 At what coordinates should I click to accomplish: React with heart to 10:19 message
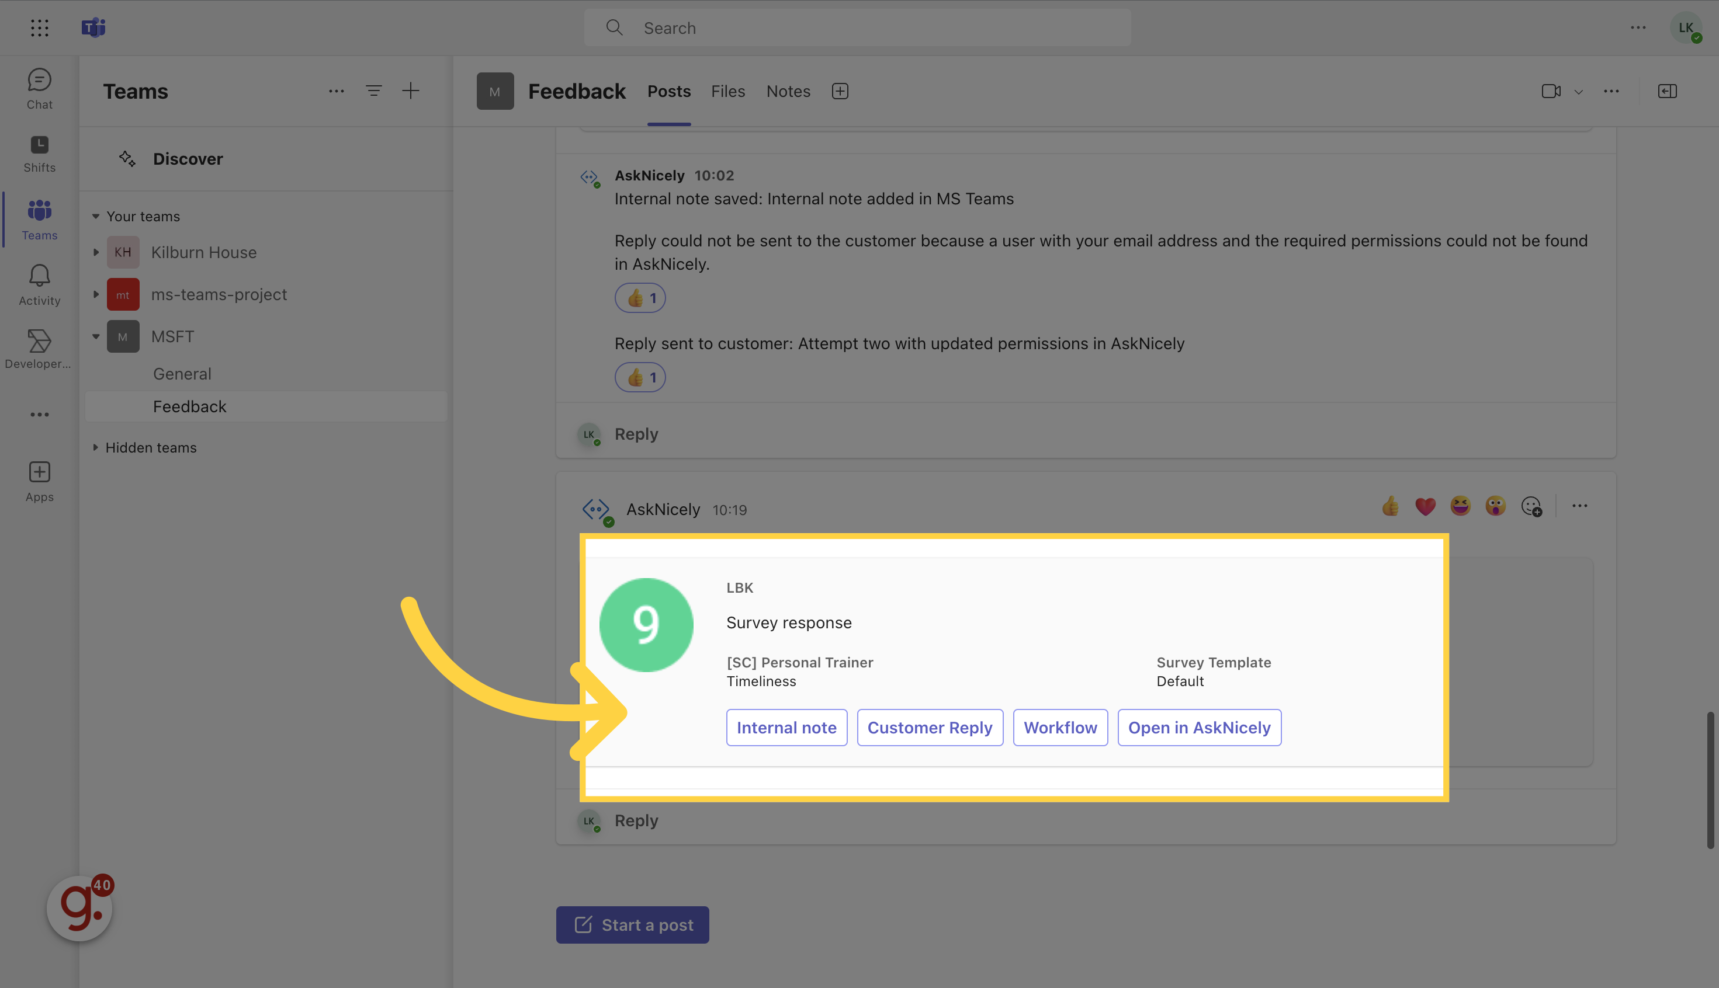(x=1425, y=506)
